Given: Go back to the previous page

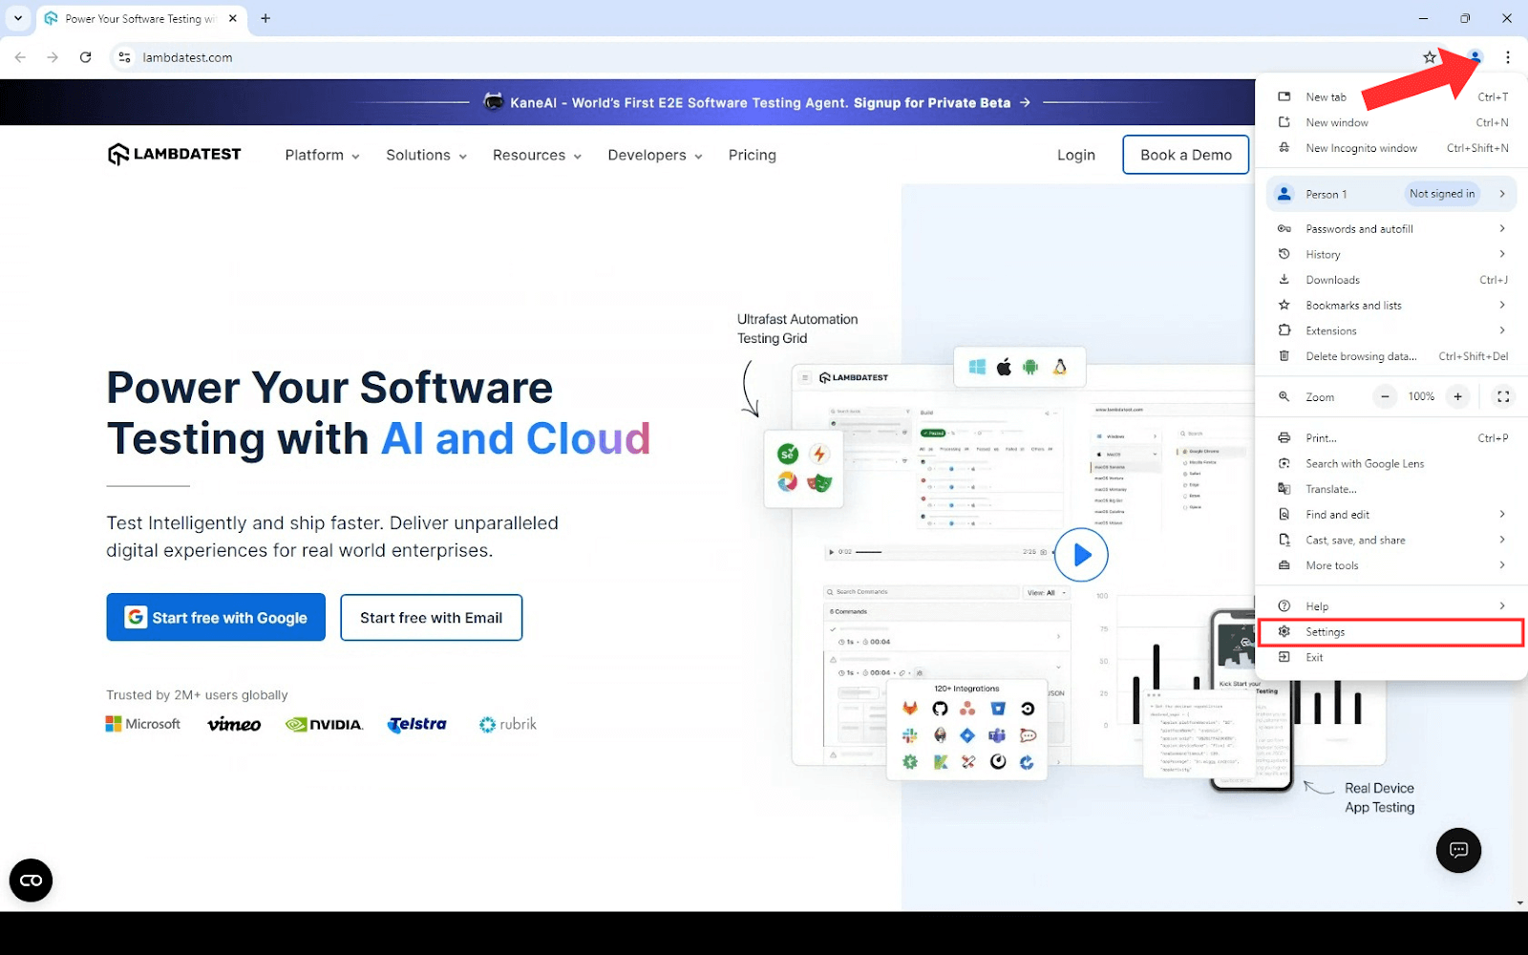Looking at the screenshot, I should click(x=21, y=57).
